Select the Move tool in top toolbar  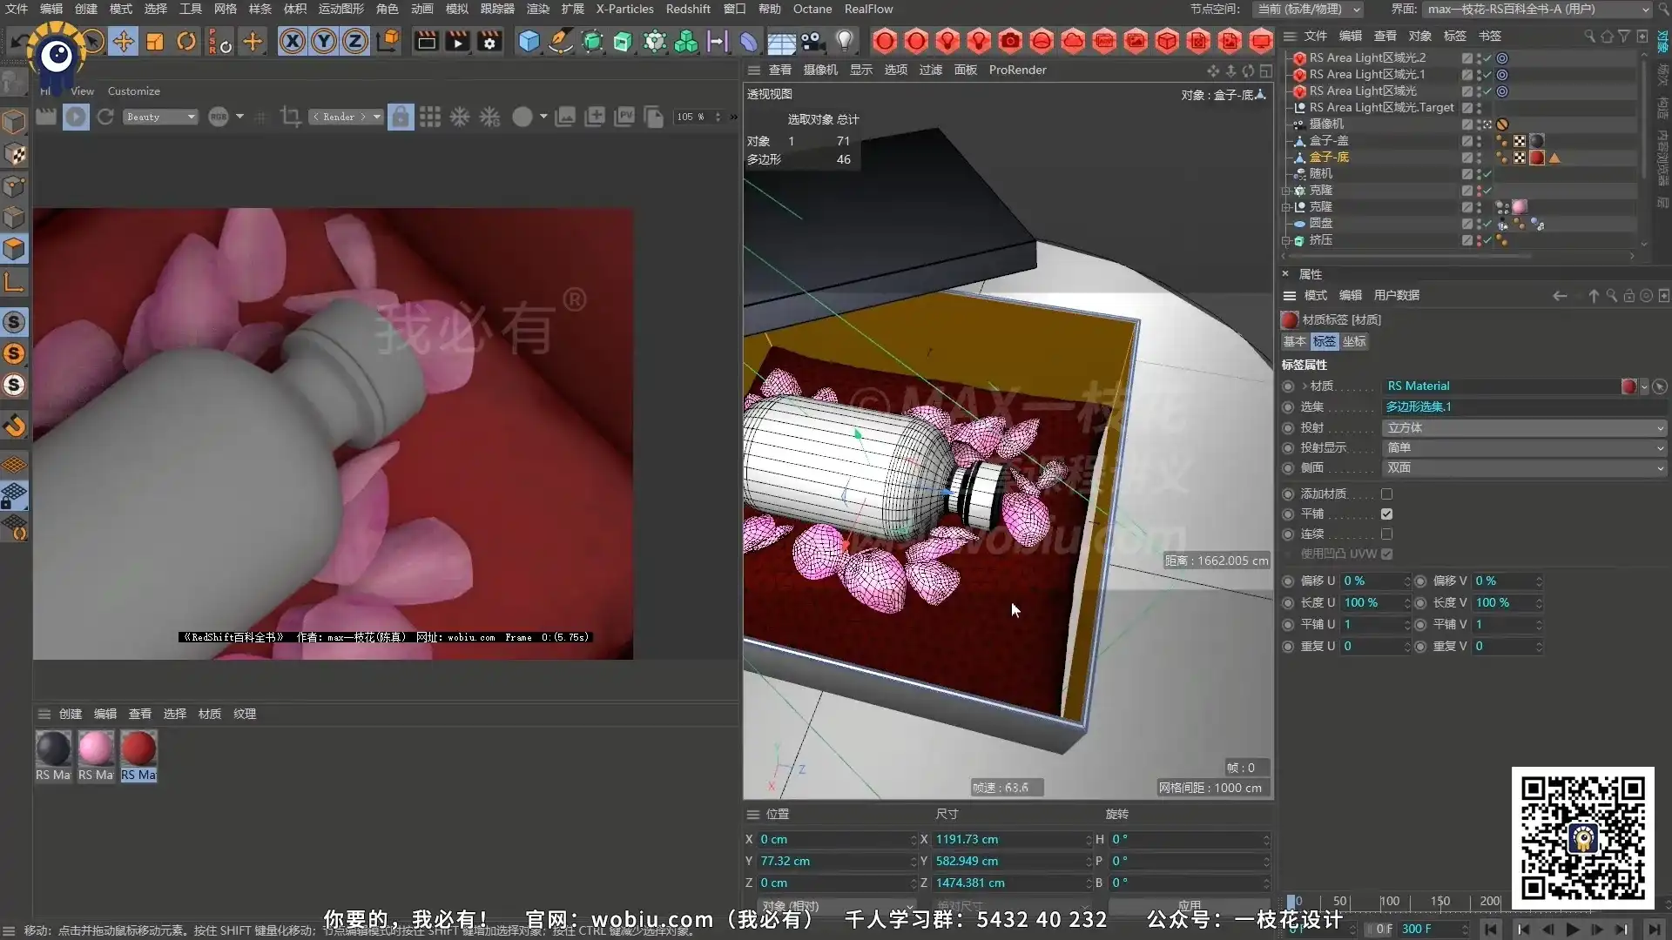124,41
